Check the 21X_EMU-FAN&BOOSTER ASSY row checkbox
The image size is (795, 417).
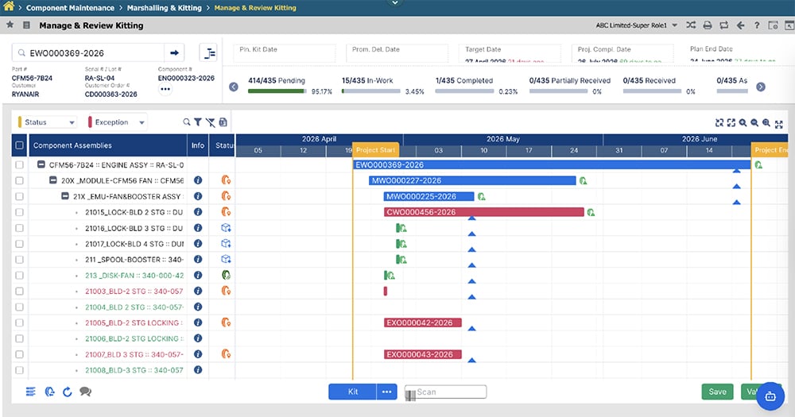click(19, 196)
